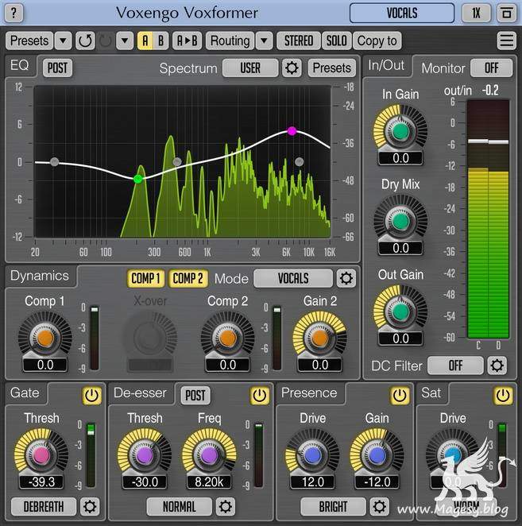The height and width of the screenshot is (526, 522).
Task: Click the 1X oversampling button
Action: click(476, 13)
